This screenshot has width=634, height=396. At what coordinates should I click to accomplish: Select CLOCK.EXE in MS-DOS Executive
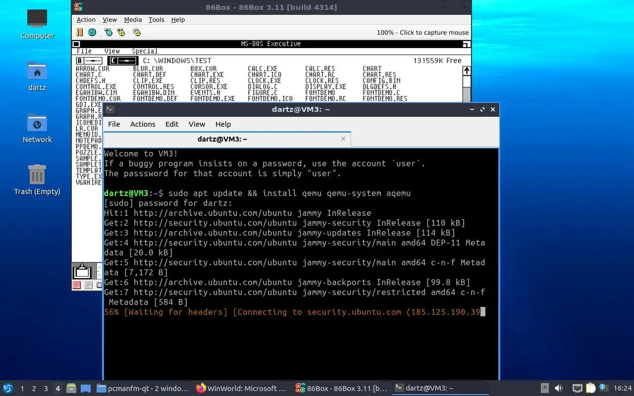[x=264, y=81]
